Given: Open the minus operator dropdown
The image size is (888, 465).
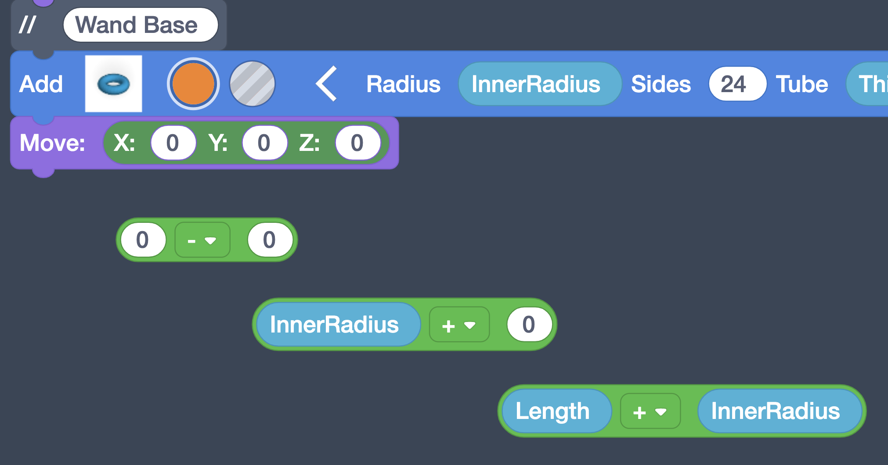Looking at the screenshot, I should (202, 240).
